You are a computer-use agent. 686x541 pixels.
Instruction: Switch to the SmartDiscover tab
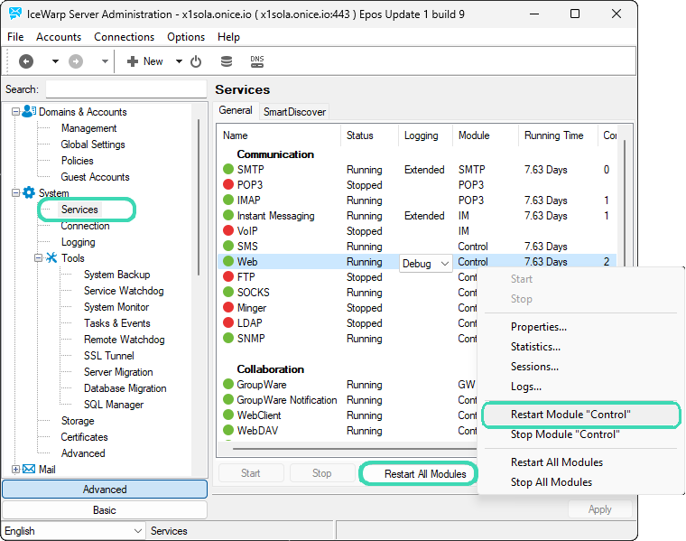(x=294, y=112)
